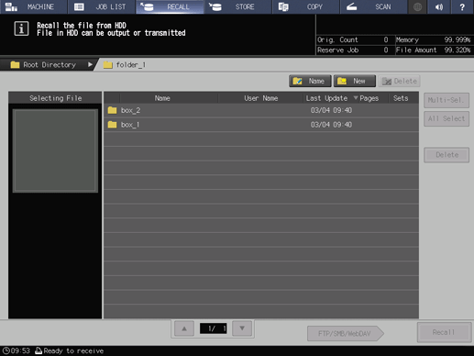Switch to the JOB LIST tab
This screenshot has height=356, width=474.
click(102, 6)
